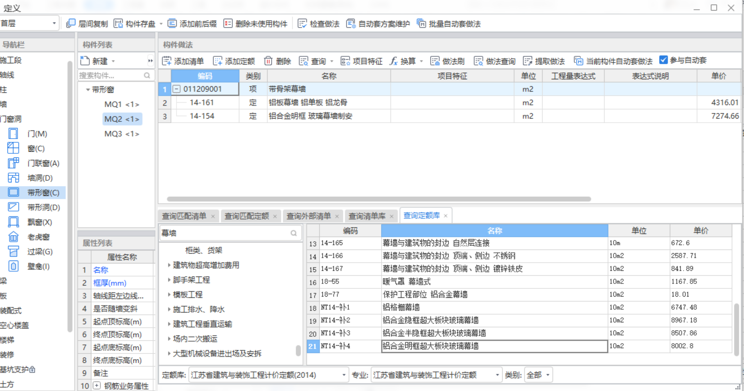Click 当前构件自动套做法 icon

coord(579,61)
